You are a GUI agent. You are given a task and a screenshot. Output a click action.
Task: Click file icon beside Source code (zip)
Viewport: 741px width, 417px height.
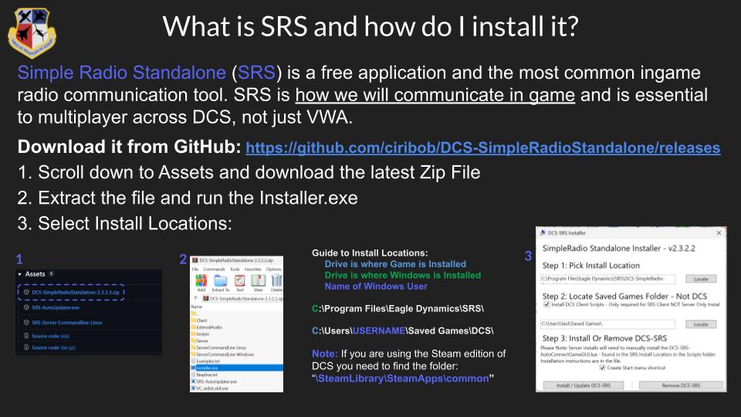pyautogui.click(x=26, y=336)
